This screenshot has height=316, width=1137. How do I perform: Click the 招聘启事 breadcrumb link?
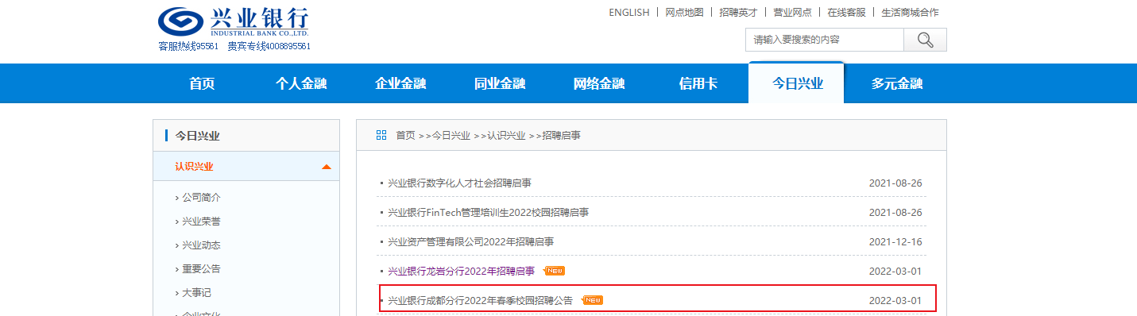[x=562, y=136]
